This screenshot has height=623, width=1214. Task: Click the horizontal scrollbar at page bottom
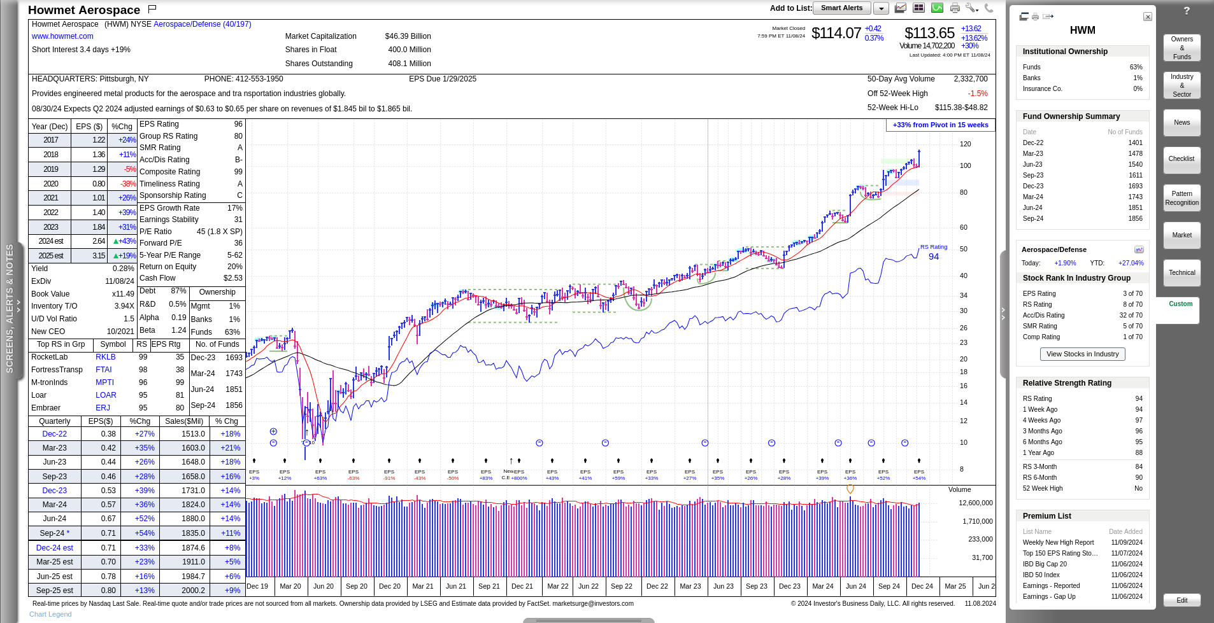(589, 620)
